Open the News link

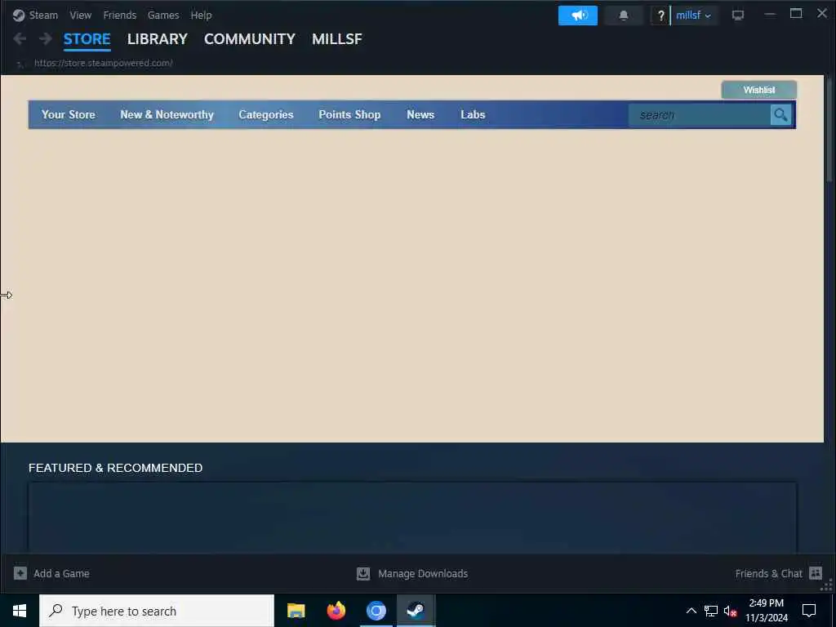[420, 114]
